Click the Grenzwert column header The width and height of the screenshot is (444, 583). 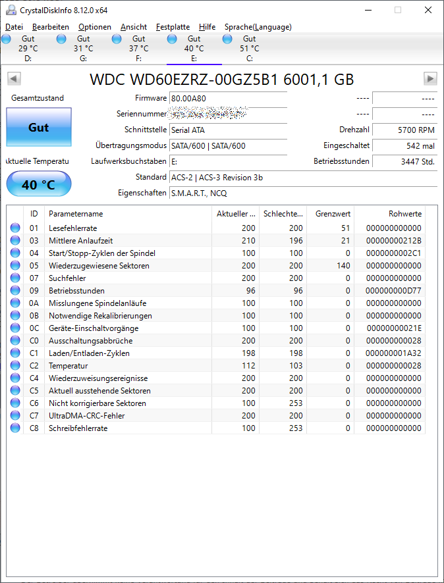pos(331,214)
